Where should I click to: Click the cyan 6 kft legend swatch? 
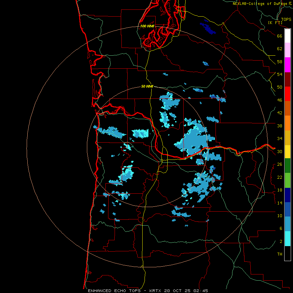coord(287,239)
